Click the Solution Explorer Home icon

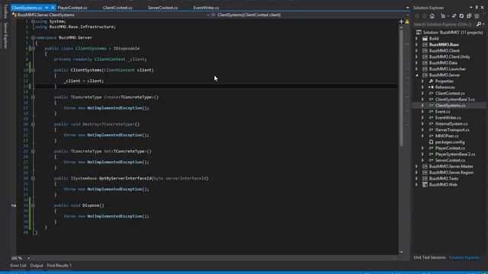(432, 16)
